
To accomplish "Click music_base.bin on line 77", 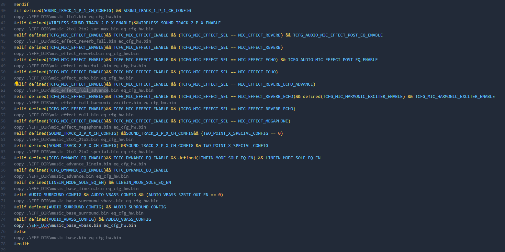I will pos(69,237).
